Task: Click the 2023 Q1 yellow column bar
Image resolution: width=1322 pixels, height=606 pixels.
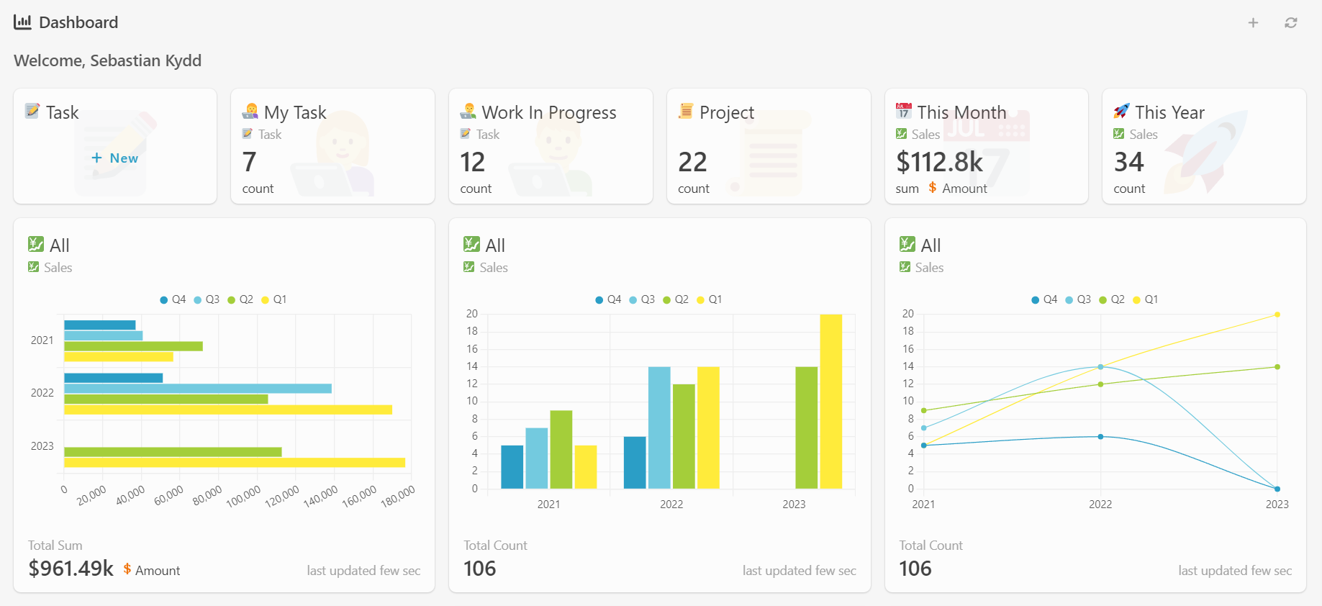Action: tap(830, 402)
